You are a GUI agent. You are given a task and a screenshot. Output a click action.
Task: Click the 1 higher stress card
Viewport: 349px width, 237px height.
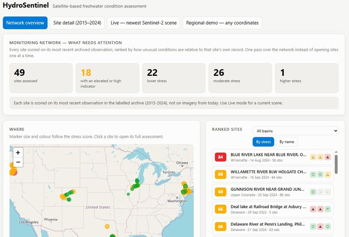tap(307, 78)
